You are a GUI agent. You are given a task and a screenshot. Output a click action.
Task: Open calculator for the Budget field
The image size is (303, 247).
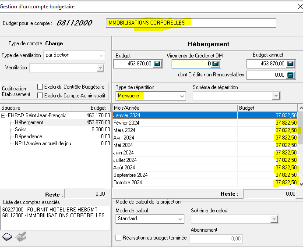[158, 64]
